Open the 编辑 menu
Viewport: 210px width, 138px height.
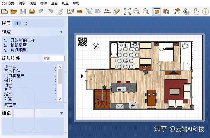click(x=22, y=3)
